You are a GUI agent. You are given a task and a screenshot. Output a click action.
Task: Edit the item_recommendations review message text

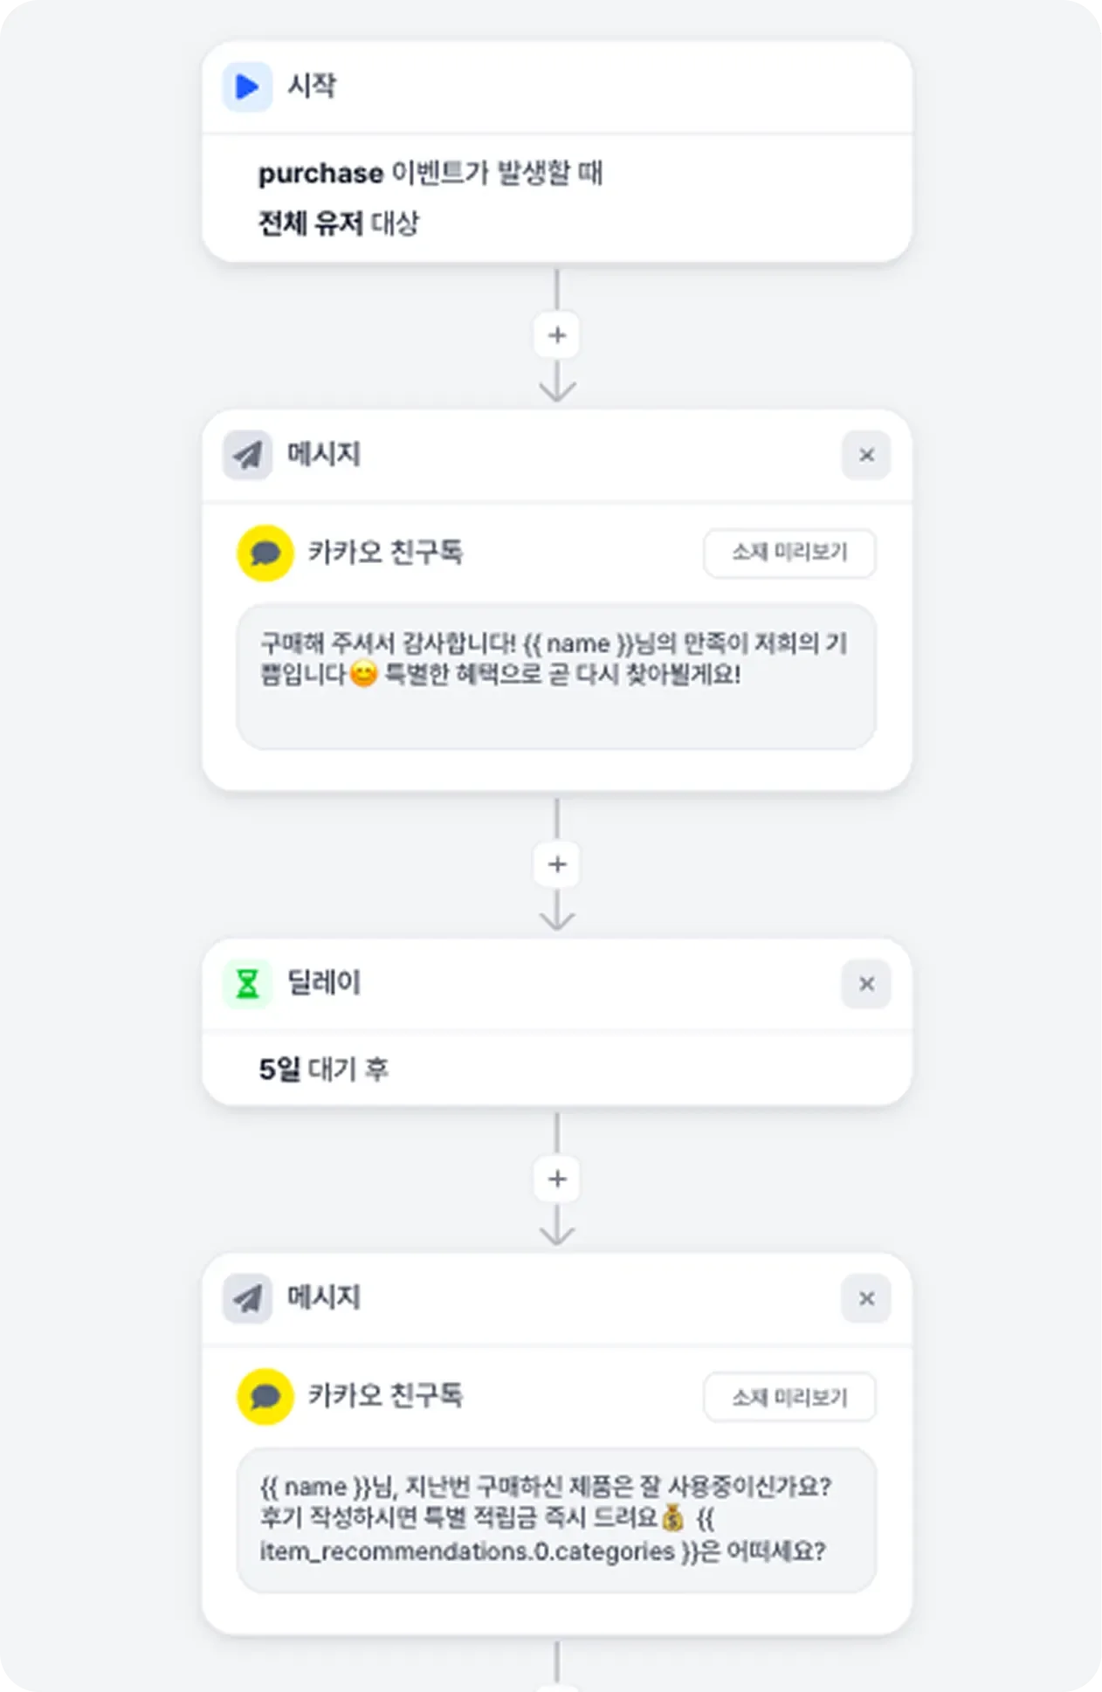click(555, 1520)
